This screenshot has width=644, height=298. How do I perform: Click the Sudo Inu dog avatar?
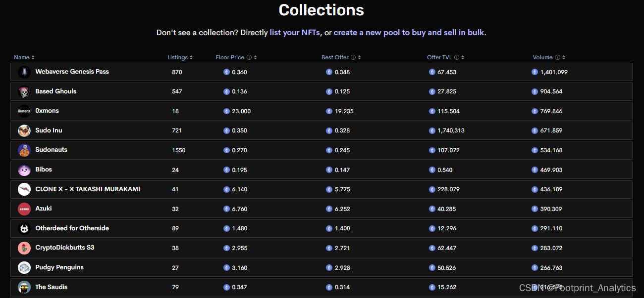point(24,131)
